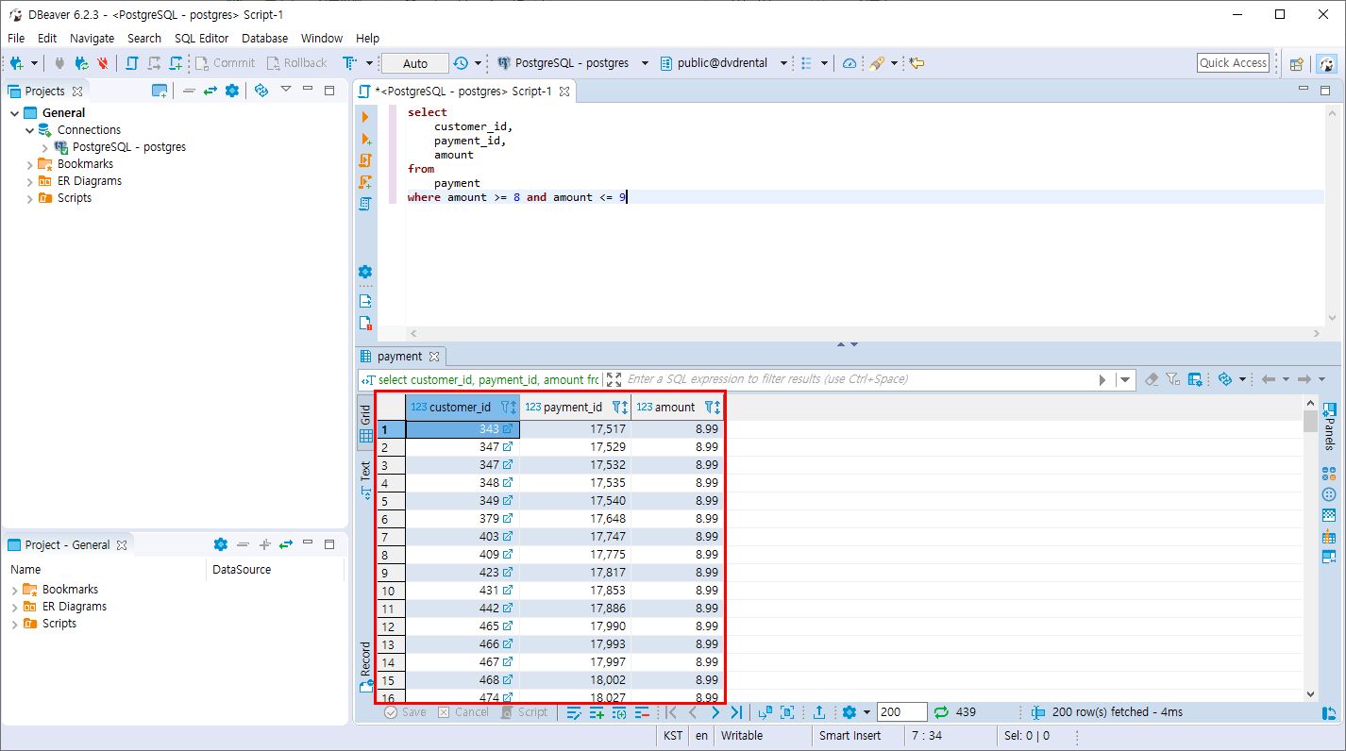Go to the last result row
This screenshot has width=1346, height=751.
[x=736, y=712]
